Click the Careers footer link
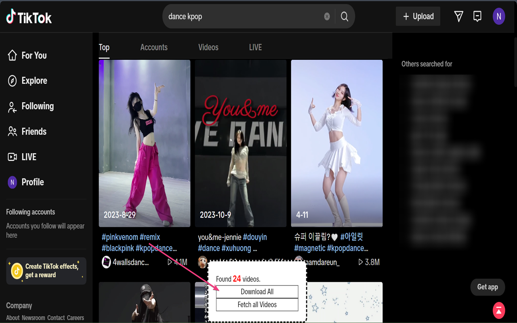The image size is (517, 323). (76, 318)
